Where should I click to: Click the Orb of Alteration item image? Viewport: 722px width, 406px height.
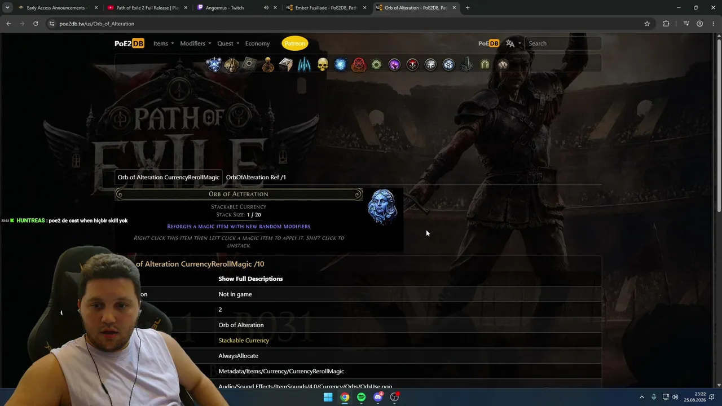pos(382,207)
